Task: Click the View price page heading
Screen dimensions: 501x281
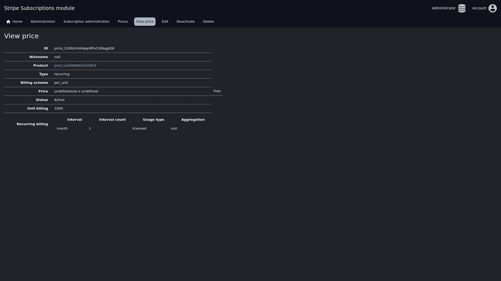Action: coord(21,36)
